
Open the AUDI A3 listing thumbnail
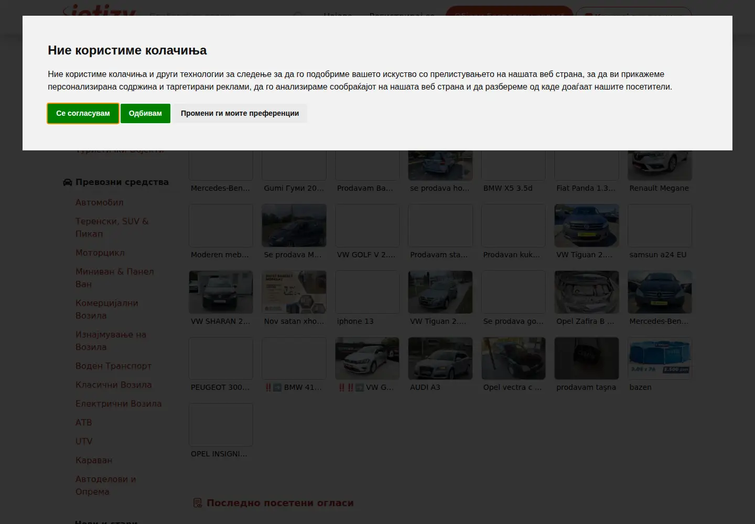point(440,358)
